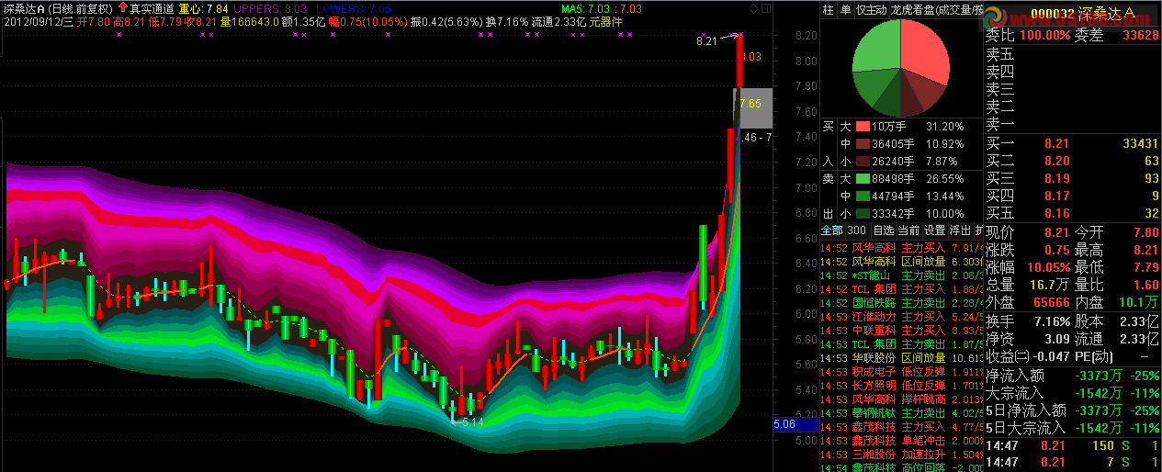This screenshot has height=472, width=1162.
Task: Click 总量 16.7万 quote field
Action: [x=1028, y=285]
